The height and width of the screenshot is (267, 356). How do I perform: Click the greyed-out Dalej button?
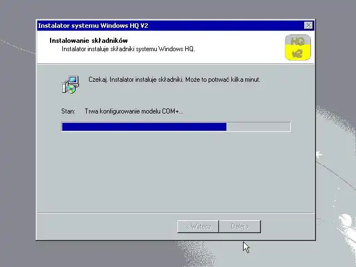click(x=240, y=226)
